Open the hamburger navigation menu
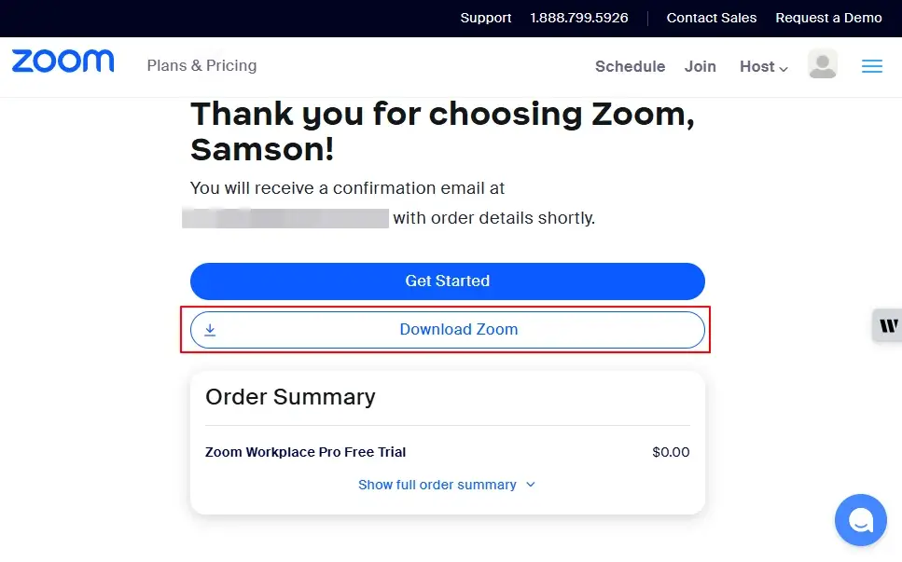This screenshot has height=562, width=902. (872, 66)
